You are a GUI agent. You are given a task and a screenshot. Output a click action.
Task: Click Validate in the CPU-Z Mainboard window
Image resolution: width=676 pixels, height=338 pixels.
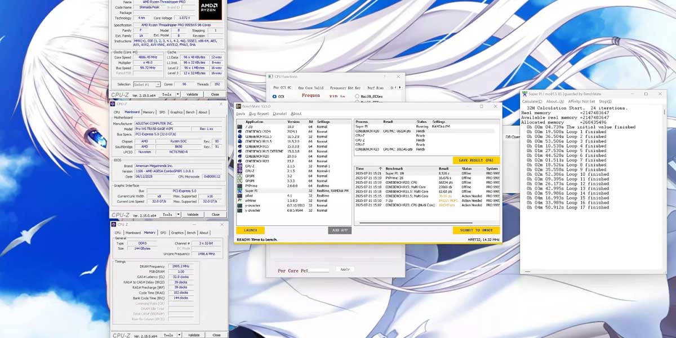193,215
